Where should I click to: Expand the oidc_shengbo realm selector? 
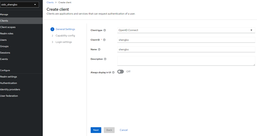(19, 5)
